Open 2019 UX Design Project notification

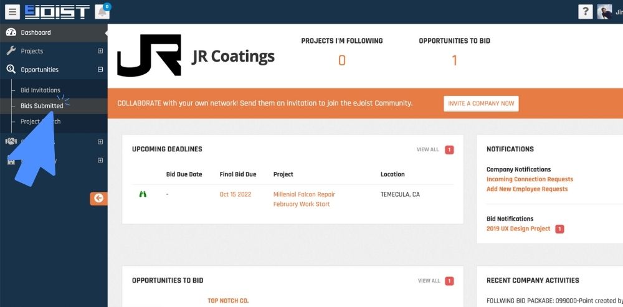(518, 229)
